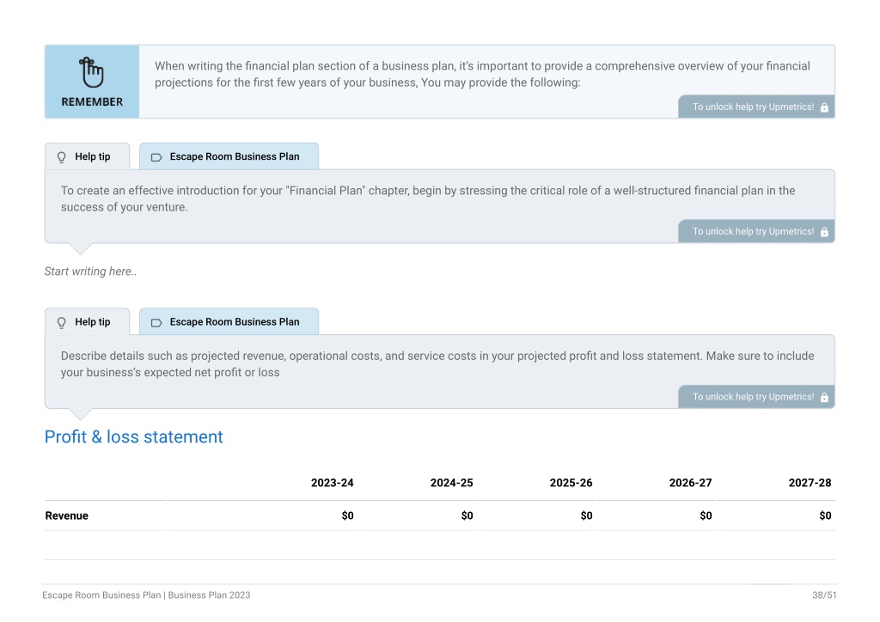The image size is (880, 622).
Task: Click the lightbulb icon on the first Help tip tab
Action: [x=62, y=157]
